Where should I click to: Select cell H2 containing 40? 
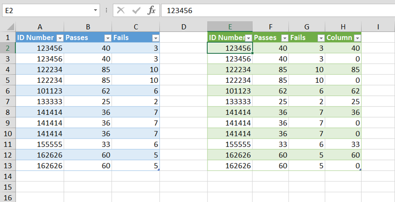(343, 48)
